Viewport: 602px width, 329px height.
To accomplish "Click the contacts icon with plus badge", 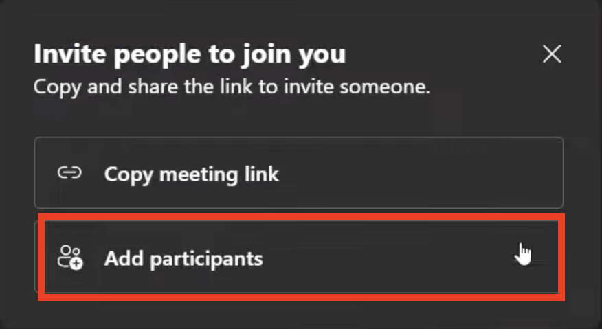I will [70, 257].
